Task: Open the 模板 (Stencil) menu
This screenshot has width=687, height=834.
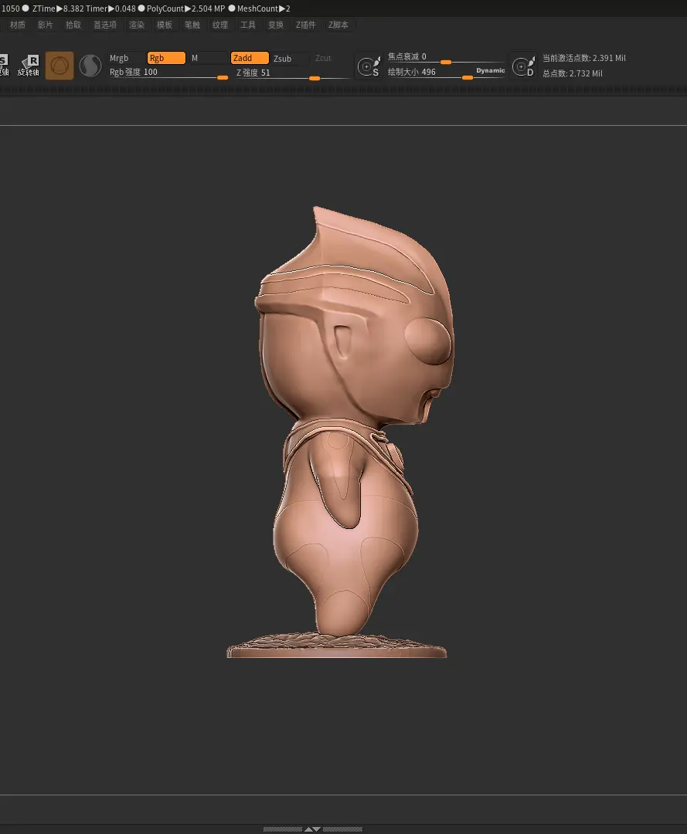Action: click(x=165, y=25)
